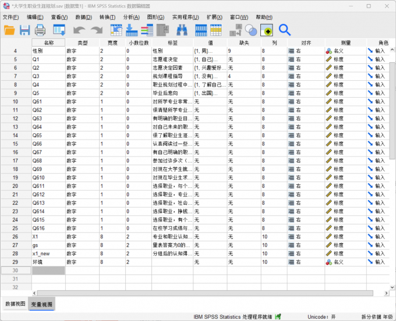Click the Show all variables green plus icon
The image size is (396, 321).
click(x=267, y=30)
